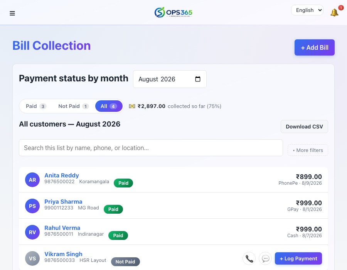The width and height of the screenshot is (347, 270).
Task: Focus the search by name, phone, location field
Action: click(151, 148)
